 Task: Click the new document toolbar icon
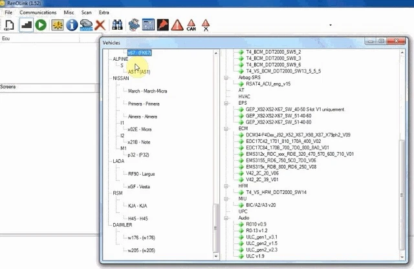[x=10, y=25]
